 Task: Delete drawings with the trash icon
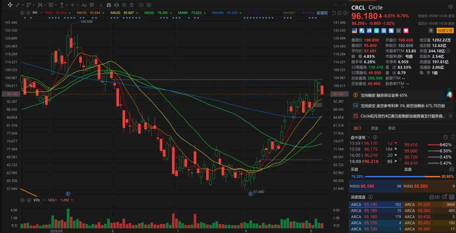click(132, 5)
